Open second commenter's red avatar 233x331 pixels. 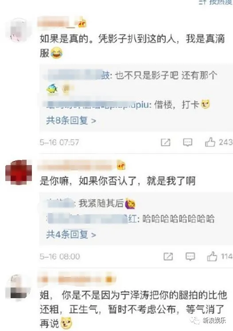click(x=19, y=172)
